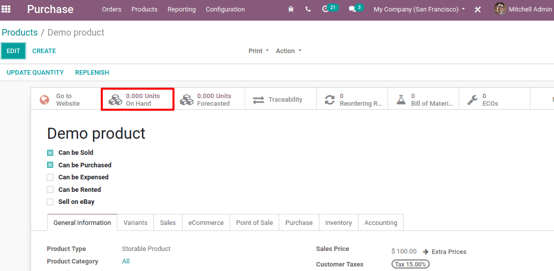
Task: Open the apps grid menu icon
Action: tap(6, 9)
